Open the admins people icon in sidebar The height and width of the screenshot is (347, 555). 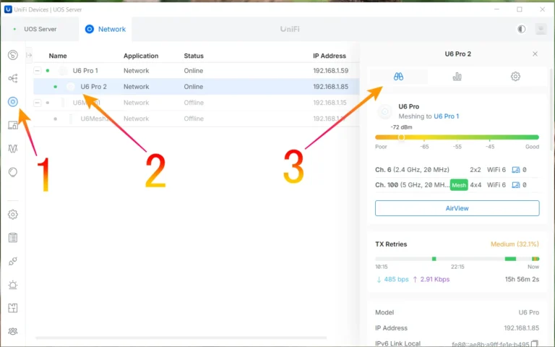13,331
